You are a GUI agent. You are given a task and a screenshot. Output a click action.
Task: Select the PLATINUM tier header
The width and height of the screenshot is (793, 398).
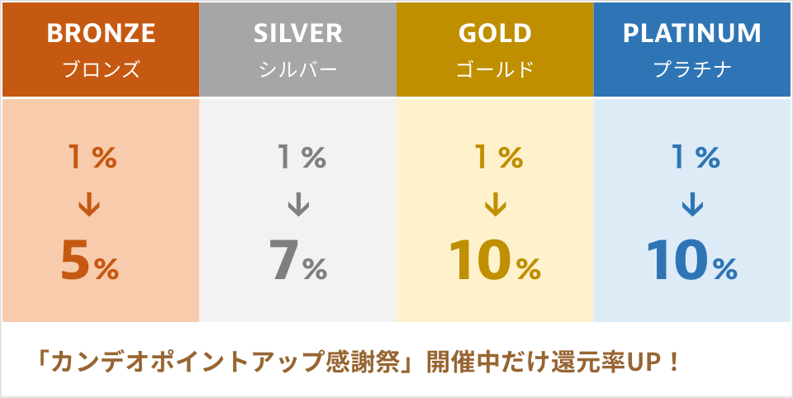[x=692, y=34]
